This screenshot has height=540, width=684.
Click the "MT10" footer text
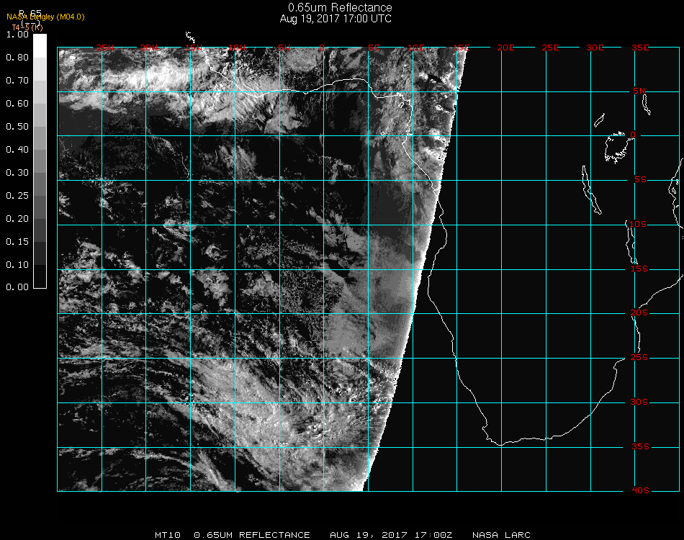[x=168, y=535]
